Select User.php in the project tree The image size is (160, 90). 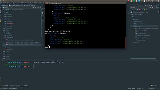[x=9, y=26]
